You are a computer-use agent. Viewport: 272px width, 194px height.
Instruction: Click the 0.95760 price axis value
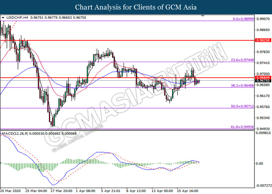pos(263,107)
